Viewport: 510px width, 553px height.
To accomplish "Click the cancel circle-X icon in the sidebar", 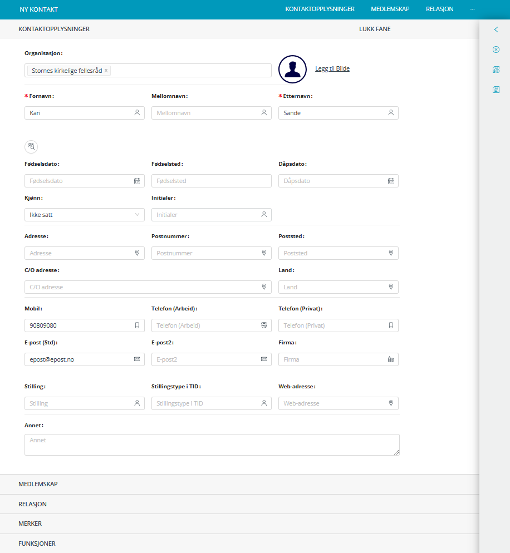I will [x=496, y=50].
